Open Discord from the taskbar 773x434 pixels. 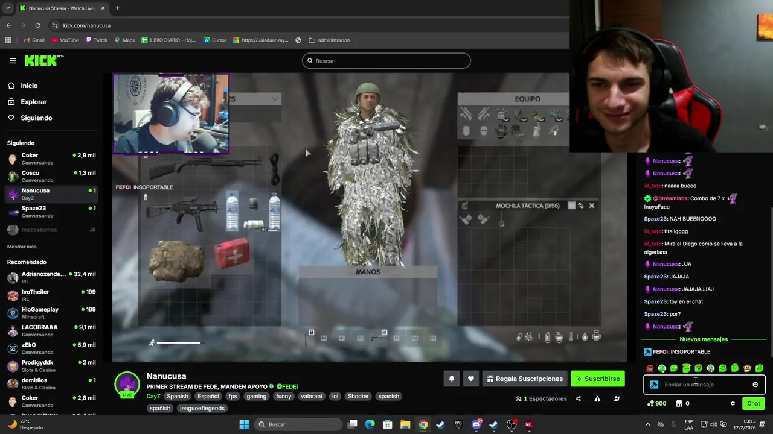point(476,424)
